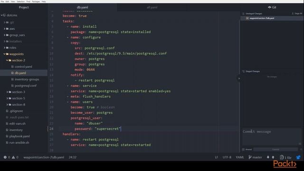This screenshot has height=171, width=304.
Task: Open the File menu
Action: 2,1
